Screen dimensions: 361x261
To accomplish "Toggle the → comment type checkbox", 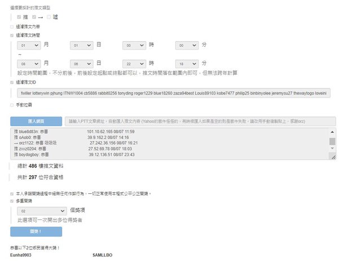I will [x=34, y=17].
